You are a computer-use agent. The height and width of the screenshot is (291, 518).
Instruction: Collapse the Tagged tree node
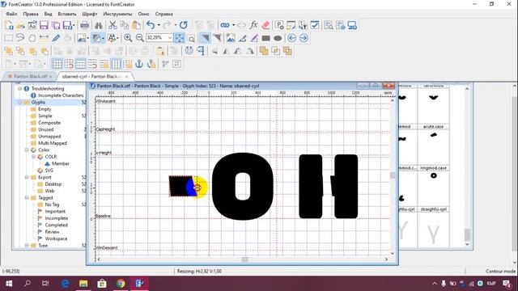point(27,197)
